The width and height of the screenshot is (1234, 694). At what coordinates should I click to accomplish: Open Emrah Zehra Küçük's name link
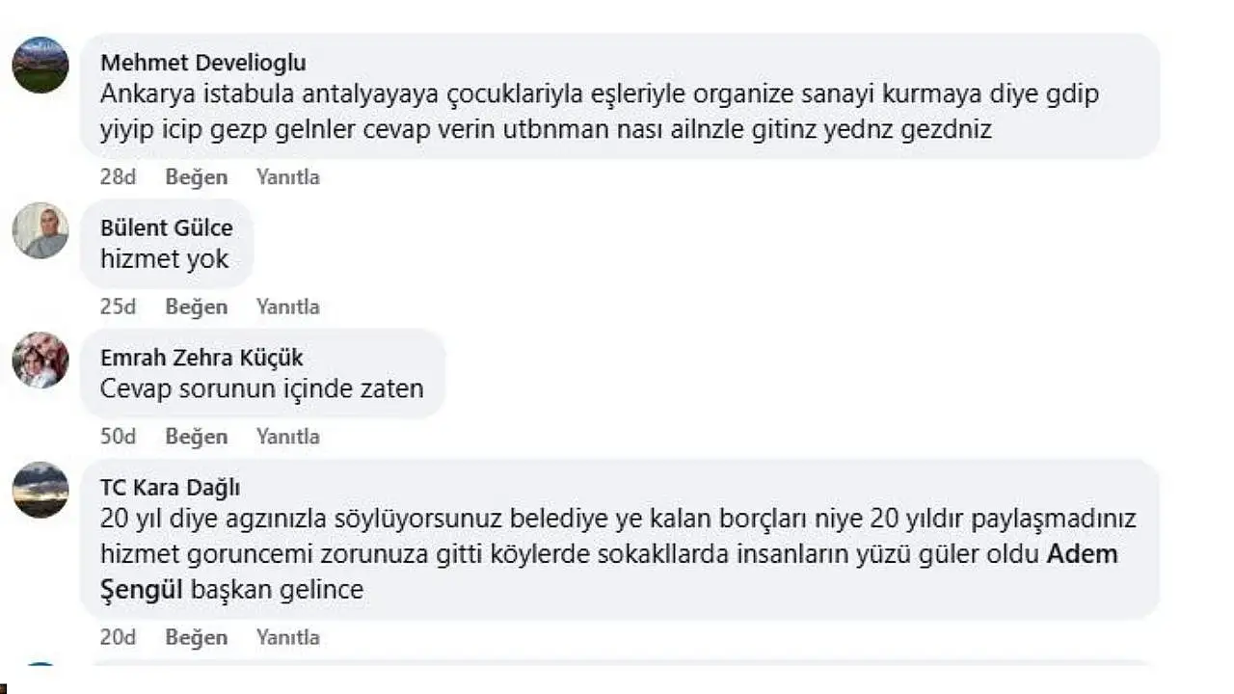click(201, 358)
